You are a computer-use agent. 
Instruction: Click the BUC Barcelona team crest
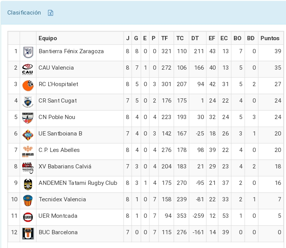[28, 233]
